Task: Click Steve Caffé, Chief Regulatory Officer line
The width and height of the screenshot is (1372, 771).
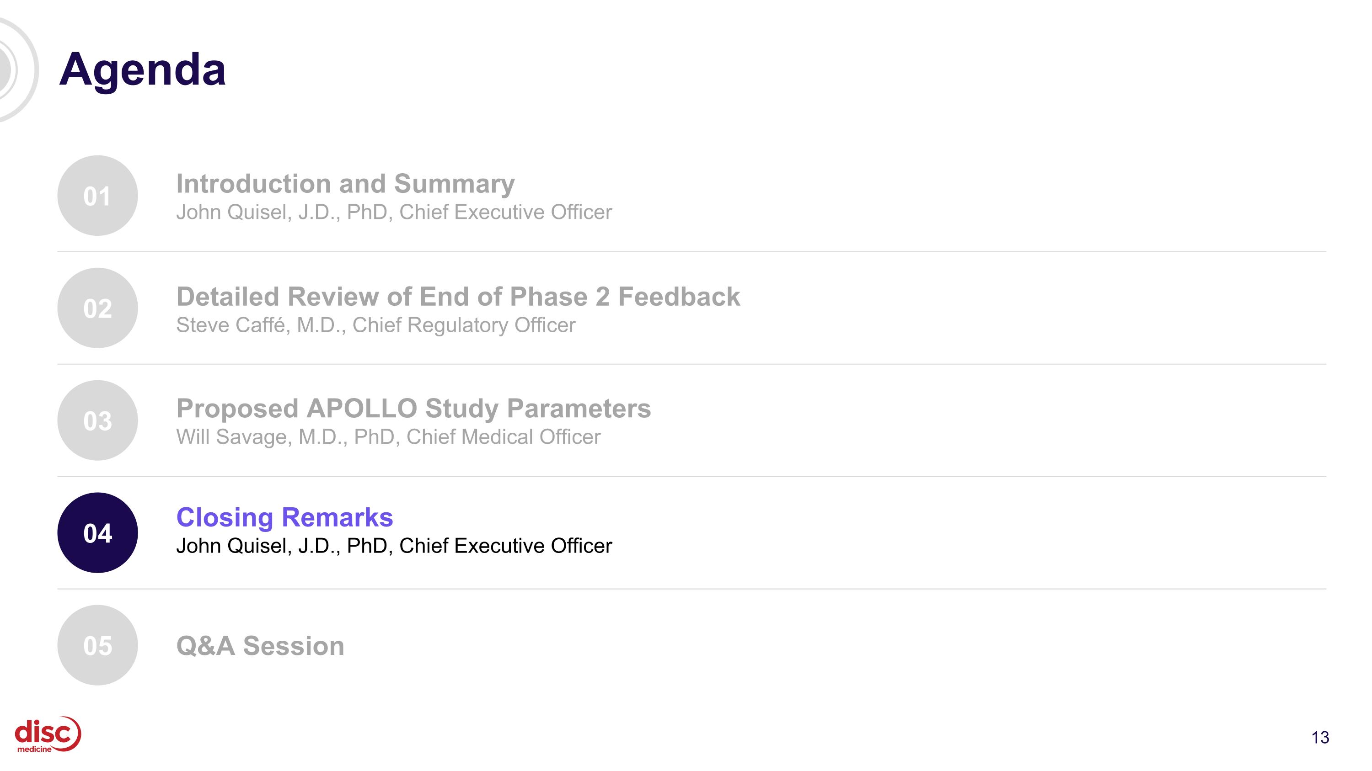Action: point(375,325)
